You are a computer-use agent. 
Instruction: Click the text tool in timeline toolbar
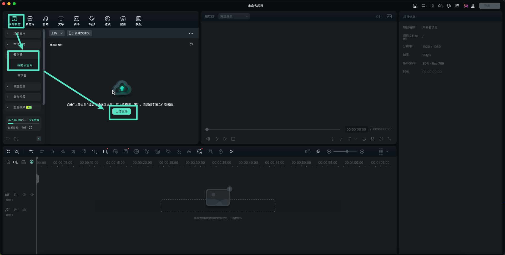pos(94,151)
